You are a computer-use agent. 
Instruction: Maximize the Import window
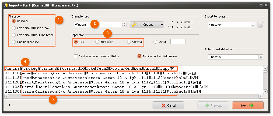click(261, 5)
